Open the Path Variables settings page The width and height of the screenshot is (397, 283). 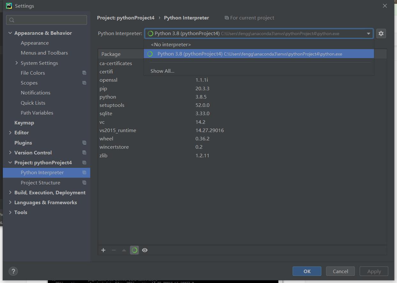pyautogui.click(x=37, y=113)
